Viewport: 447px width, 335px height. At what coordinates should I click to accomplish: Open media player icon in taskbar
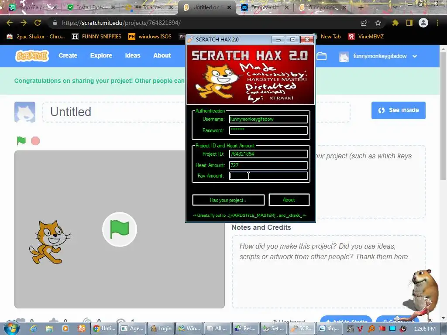click(65, 328)
